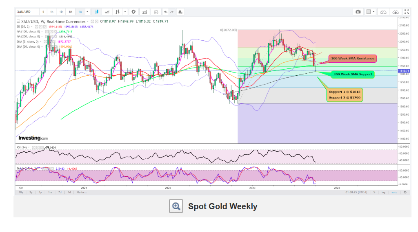This screenshot has width=418, height=232.
Task: Click the Go to... date button
Action: [81, 192]
